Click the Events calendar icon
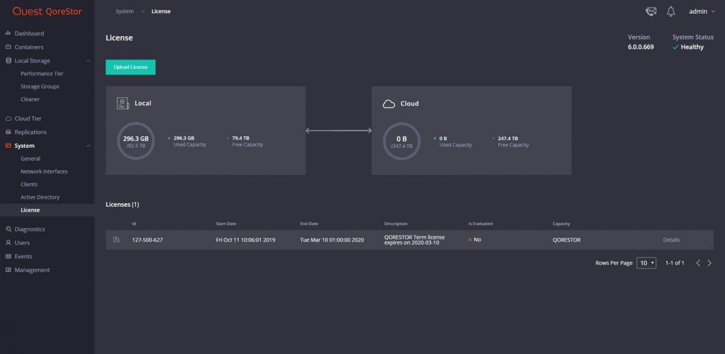Image resolution: width=725 pixels, height=354 pixels. tap(8, 256)
